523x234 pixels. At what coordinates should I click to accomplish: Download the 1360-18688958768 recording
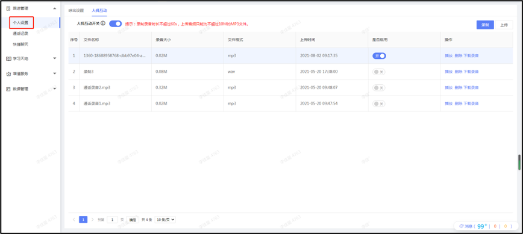(471, 55)
